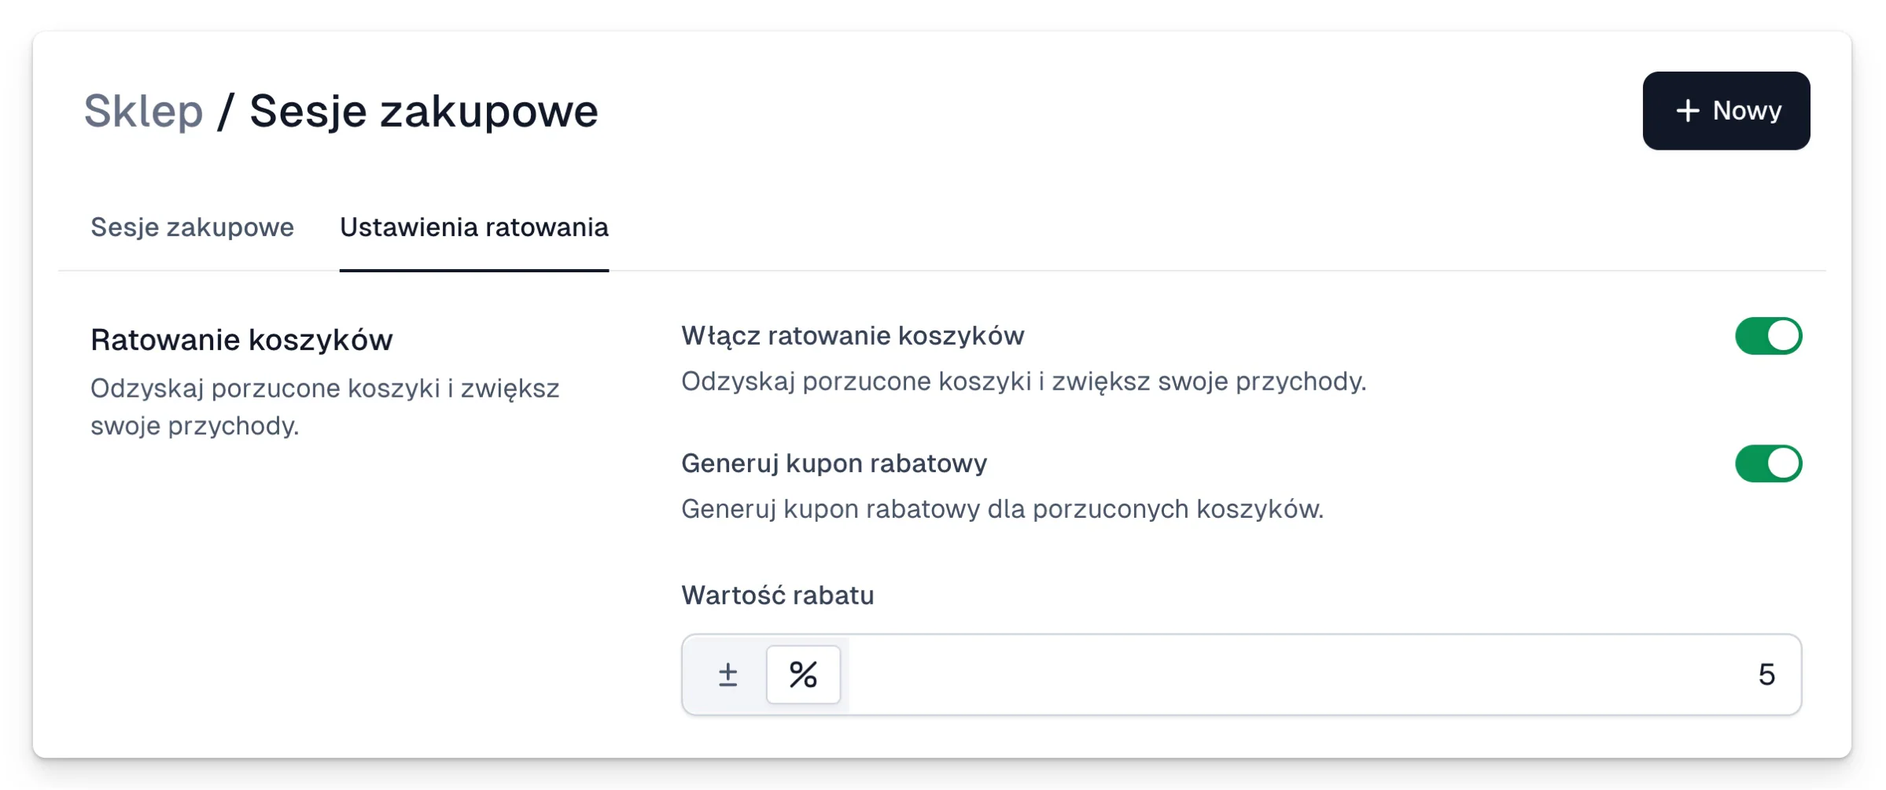
Task: Click the plus icon inside the Nowy button
Action: (1687, 111)
